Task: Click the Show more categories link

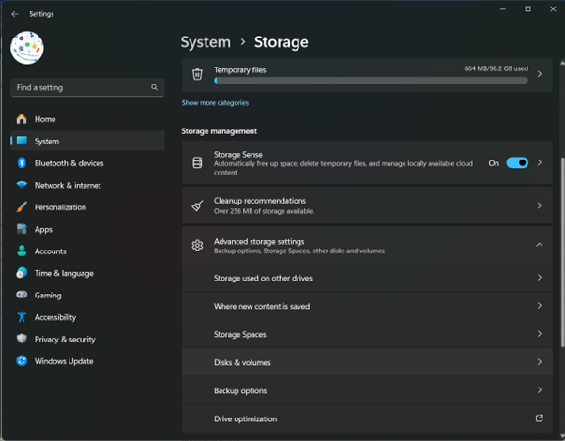Action: 215,102
